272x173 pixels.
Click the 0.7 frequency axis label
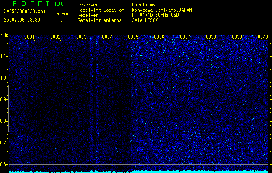pyautogui.click(x=3, y=143)
